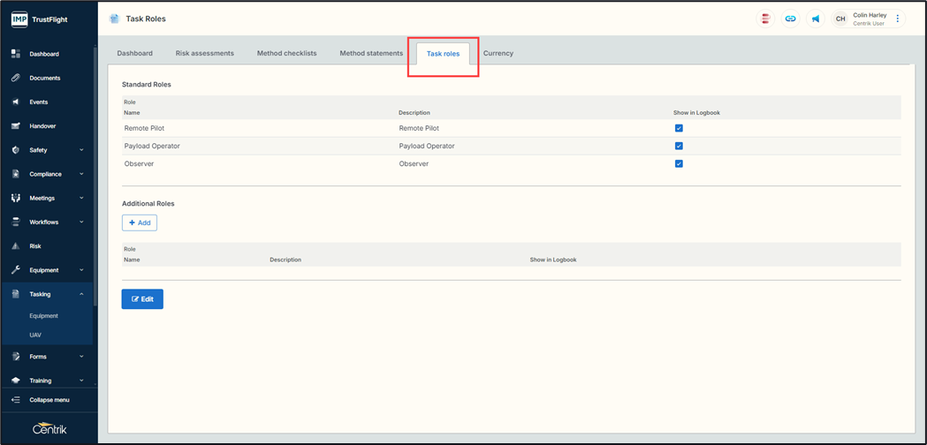Open user menu with three-dot icon

coord(898,19)
